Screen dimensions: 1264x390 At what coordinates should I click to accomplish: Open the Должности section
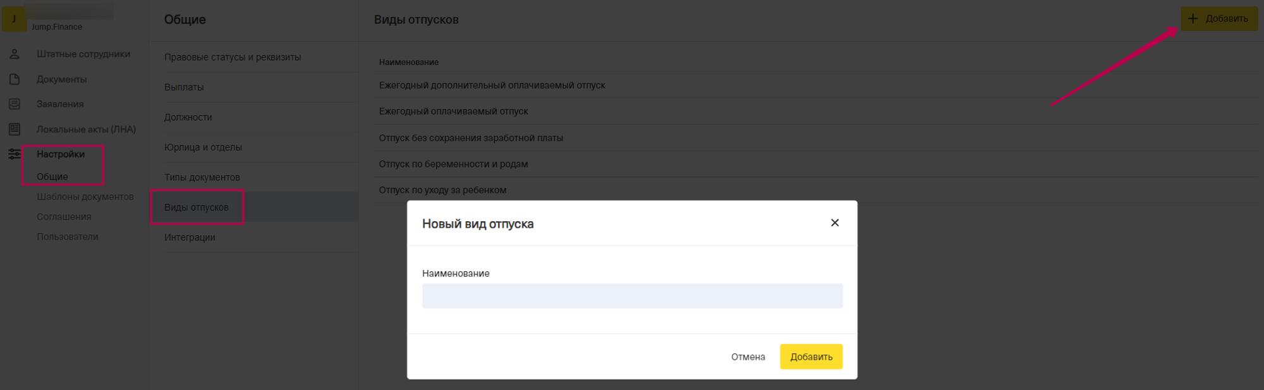(188, 117)
